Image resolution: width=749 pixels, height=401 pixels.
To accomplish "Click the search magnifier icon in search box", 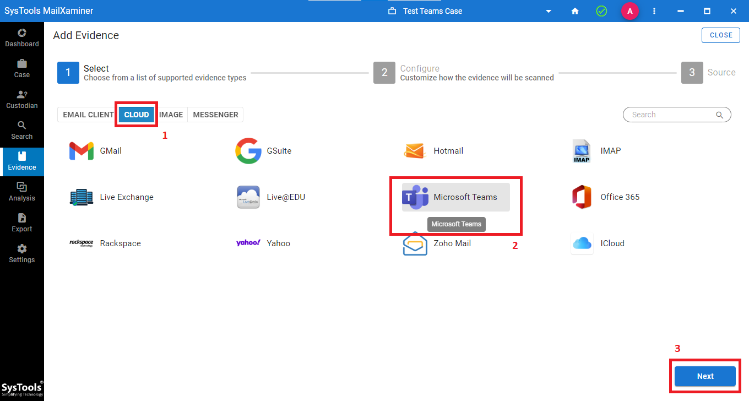I will click(x=719, y=115).
